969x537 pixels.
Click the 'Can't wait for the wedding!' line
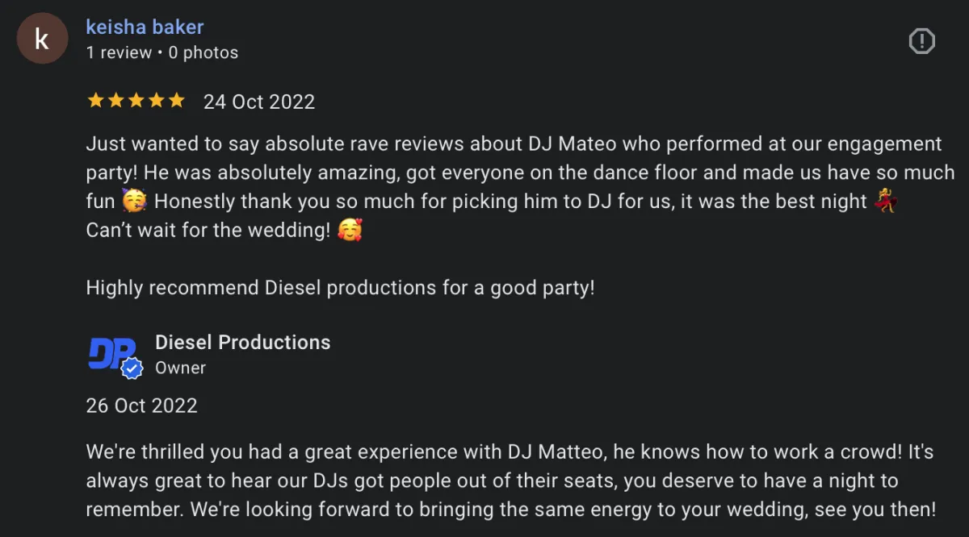click(x=208, y=230)
